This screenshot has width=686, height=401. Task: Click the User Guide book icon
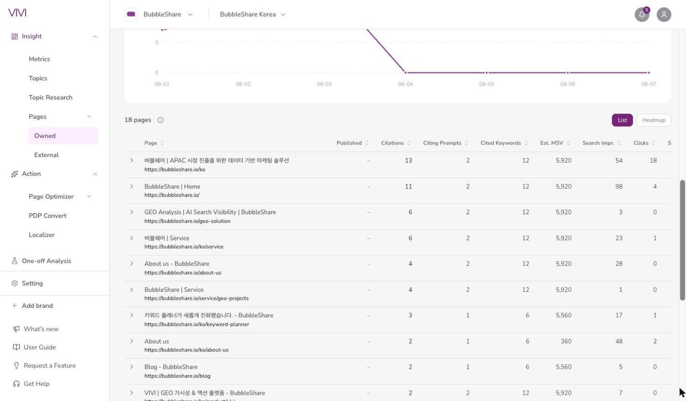tap(17, 348)
